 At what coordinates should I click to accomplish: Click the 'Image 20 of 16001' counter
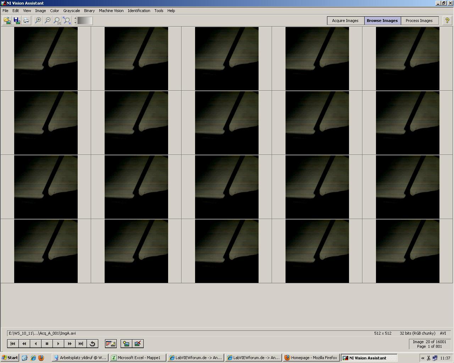(429, 342)
